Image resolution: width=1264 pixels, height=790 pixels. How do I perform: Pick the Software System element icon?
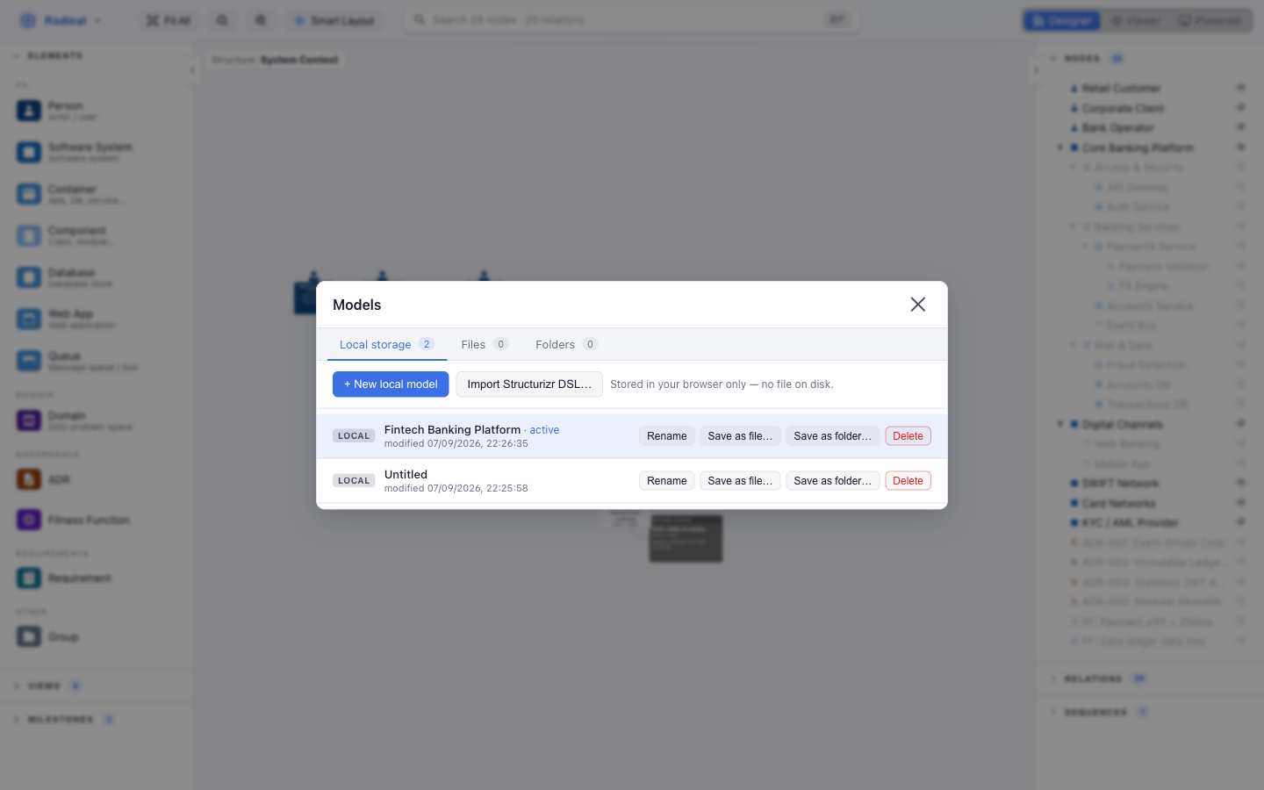29,152
